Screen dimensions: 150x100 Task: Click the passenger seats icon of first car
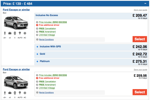5,33
